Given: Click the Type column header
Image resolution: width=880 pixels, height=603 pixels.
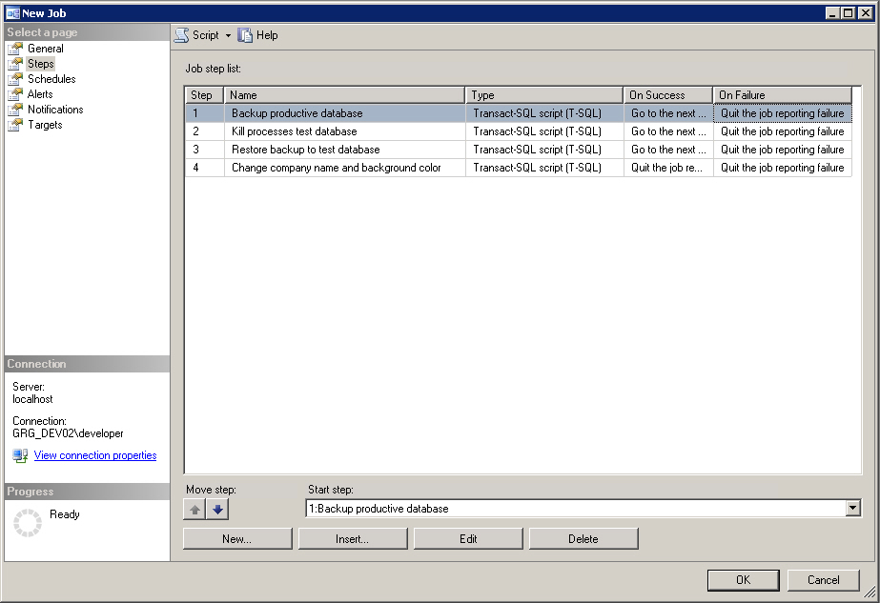Looking at the screenshot, I should (x=544, y=95).
